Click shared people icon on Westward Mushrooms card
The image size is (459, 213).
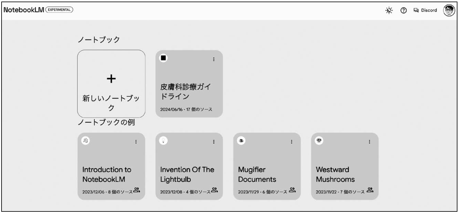[370, 190]
